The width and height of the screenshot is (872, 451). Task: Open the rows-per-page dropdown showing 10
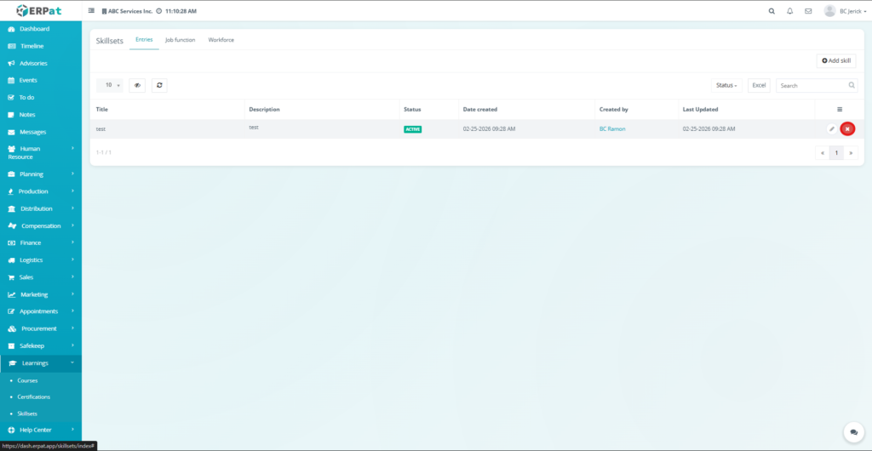click(x=111, y=85)
